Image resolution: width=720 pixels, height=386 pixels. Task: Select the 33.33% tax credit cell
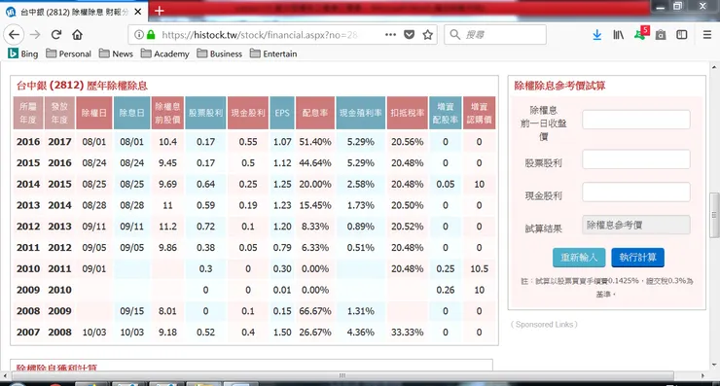[x=408, y=332]
